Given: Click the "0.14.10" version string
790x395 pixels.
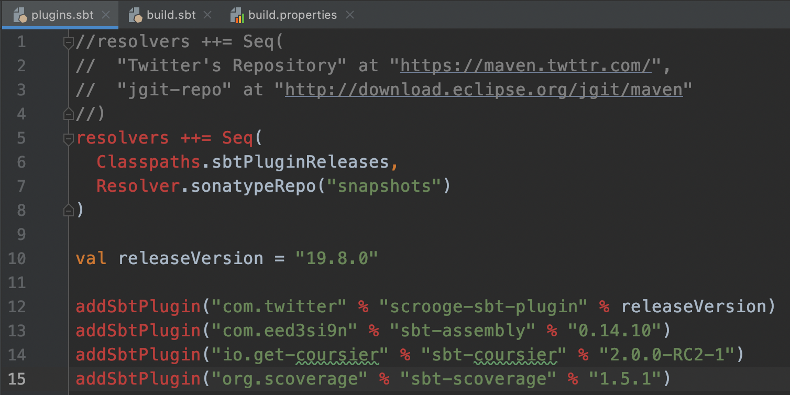Looking at the screenshot, I should point(614,331).
